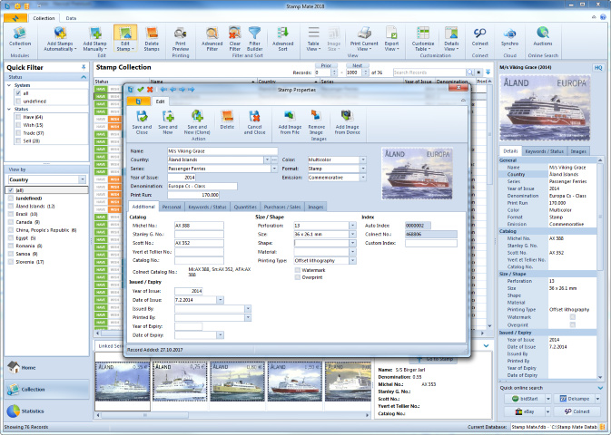This screenshot has height=435, width=611.
Task: Open the Data ribbon tab
Action: pos(71,18)
